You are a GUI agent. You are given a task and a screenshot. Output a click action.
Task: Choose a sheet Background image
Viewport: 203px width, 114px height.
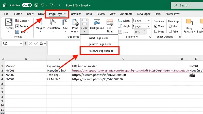[x=97, y=25]
